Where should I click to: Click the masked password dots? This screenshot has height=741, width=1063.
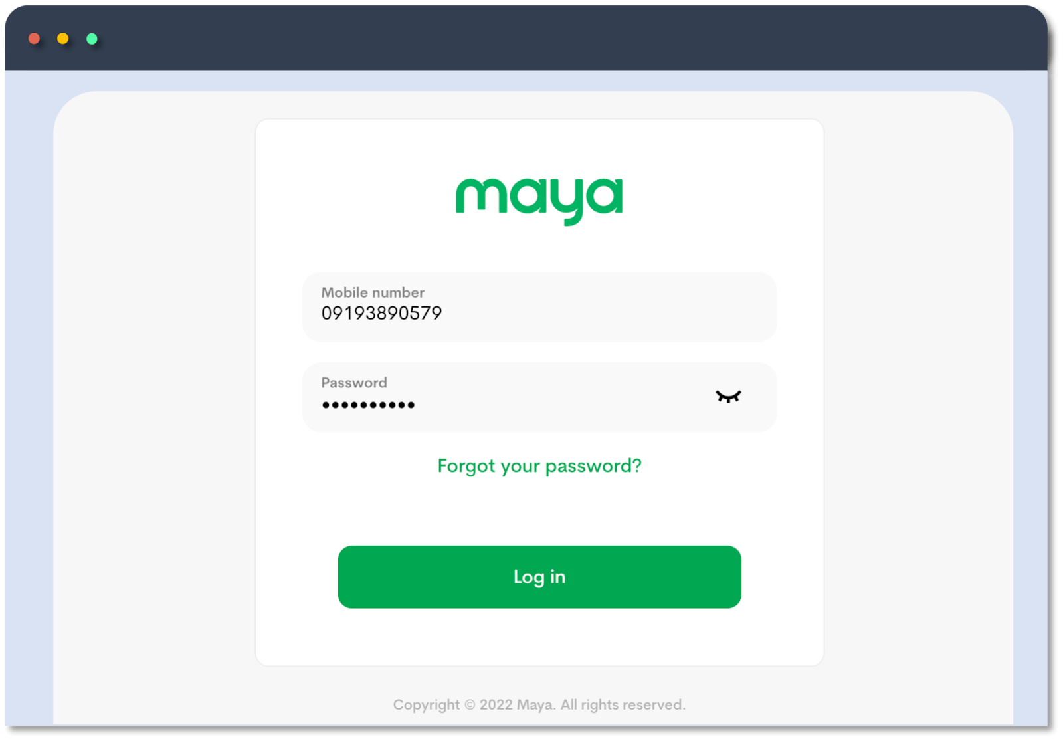(x=368, y=404)
